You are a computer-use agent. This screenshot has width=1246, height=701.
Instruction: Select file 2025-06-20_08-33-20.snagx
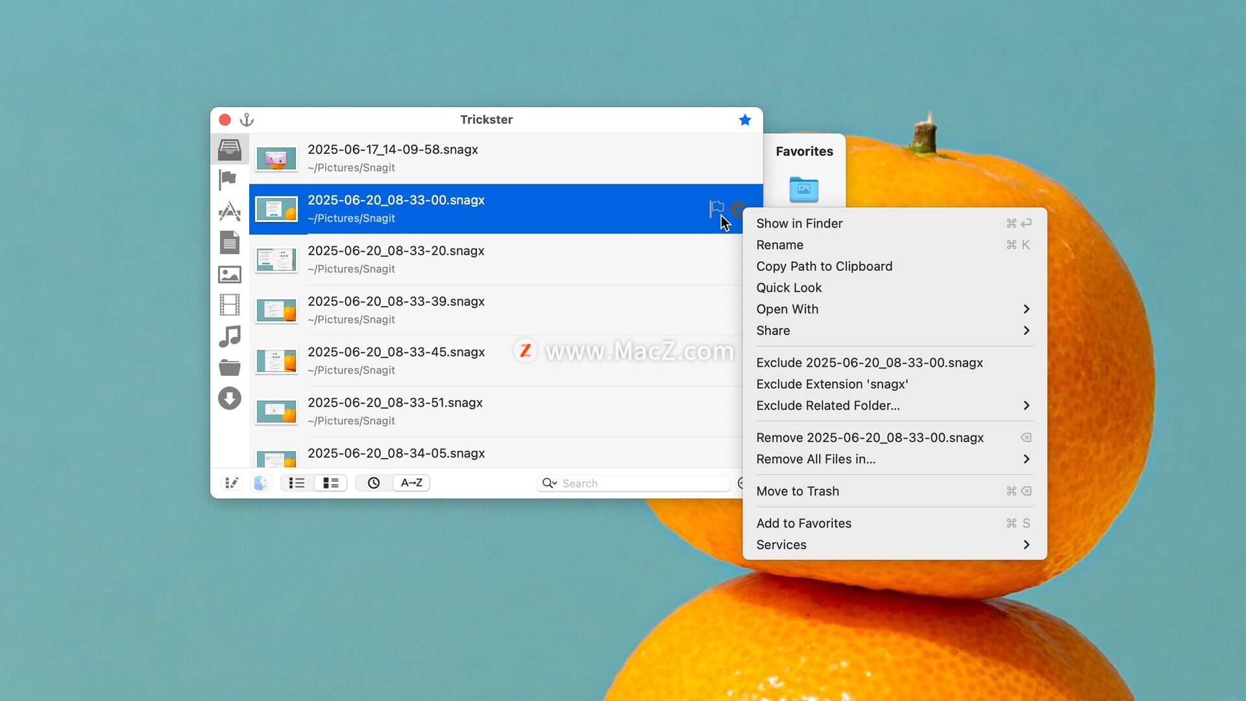496,260
